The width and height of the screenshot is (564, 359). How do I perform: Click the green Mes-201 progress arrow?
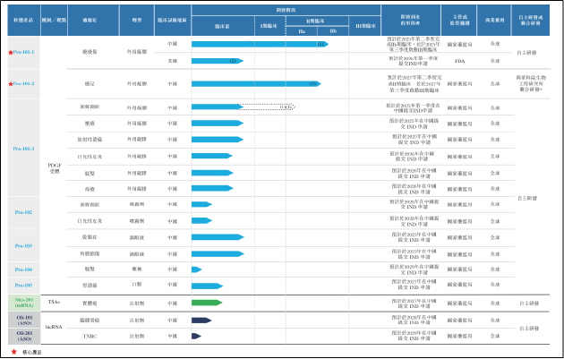click(x=207, y=303)
